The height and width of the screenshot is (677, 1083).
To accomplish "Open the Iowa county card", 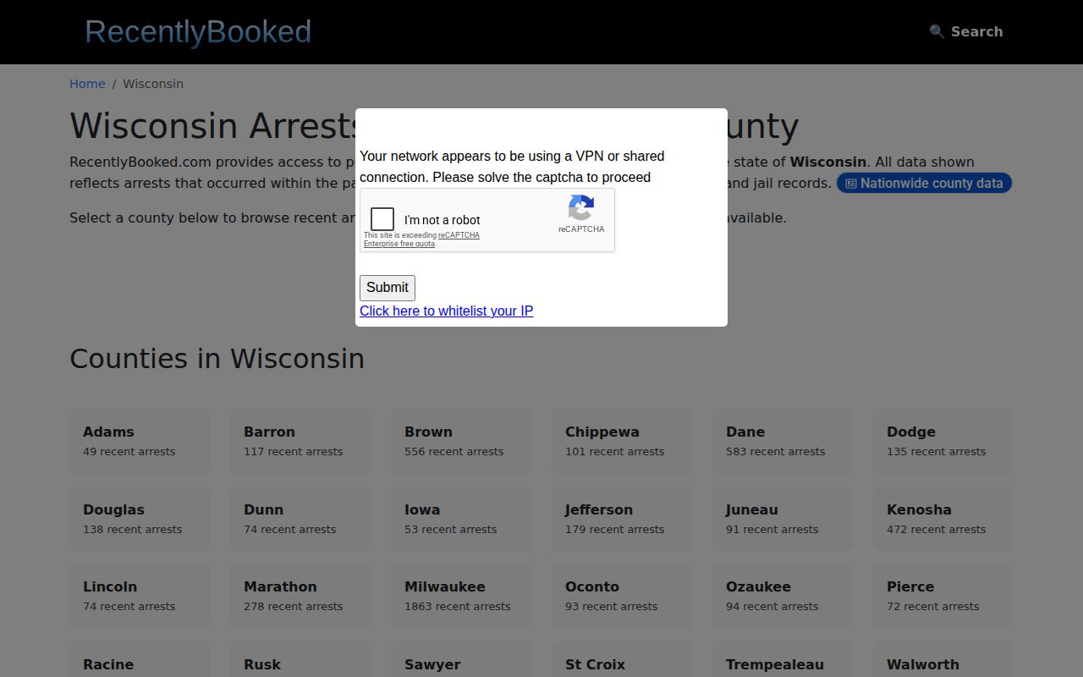I will point(461,519).
